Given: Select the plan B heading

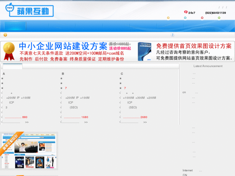Looking at the screenshot, I should click(63, 74).
